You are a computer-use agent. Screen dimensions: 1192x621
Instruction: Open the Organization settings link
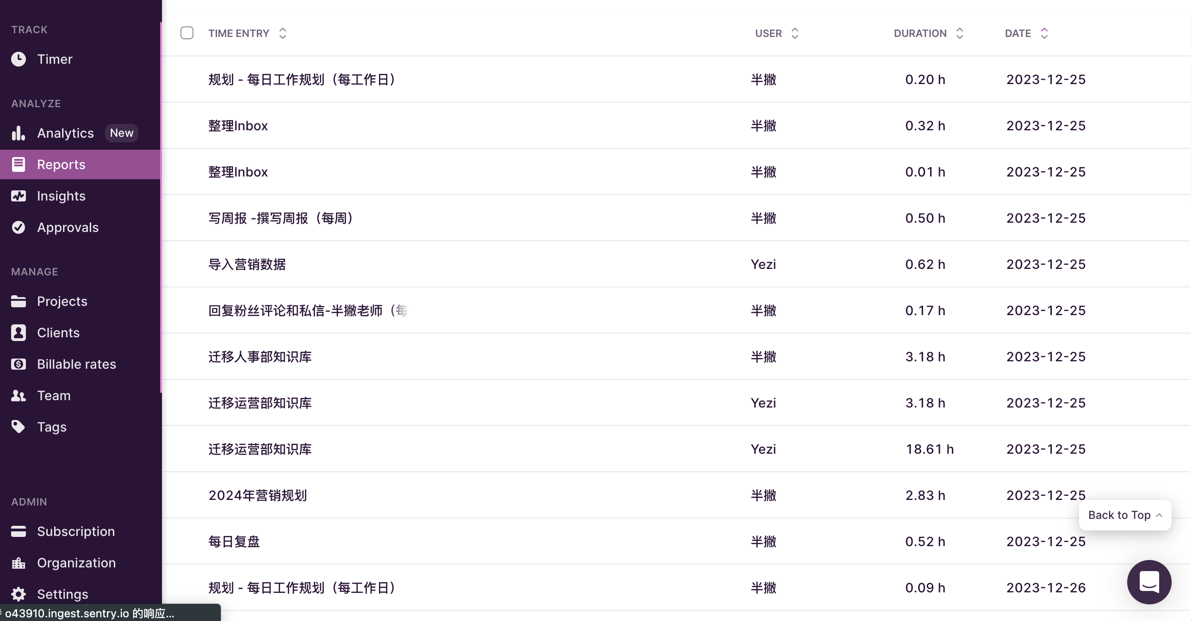click(x=76, y=563)
